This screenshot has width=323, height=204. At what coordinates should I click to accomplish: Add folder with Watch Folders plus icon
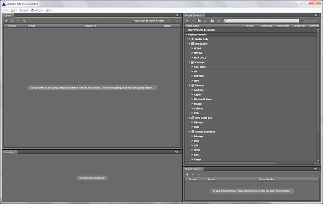(187, 174)
